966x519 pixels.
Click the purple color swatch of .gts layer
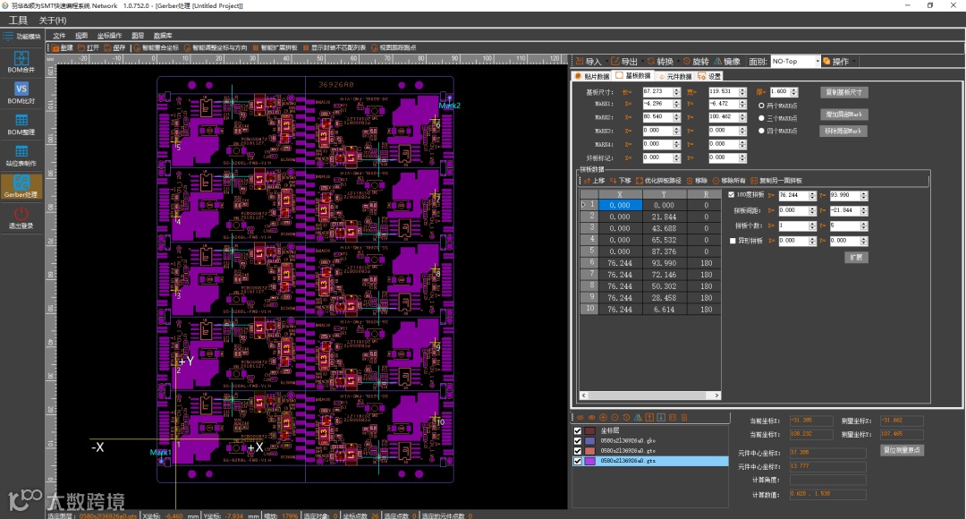pyautogui.click(x=590, y=461)
